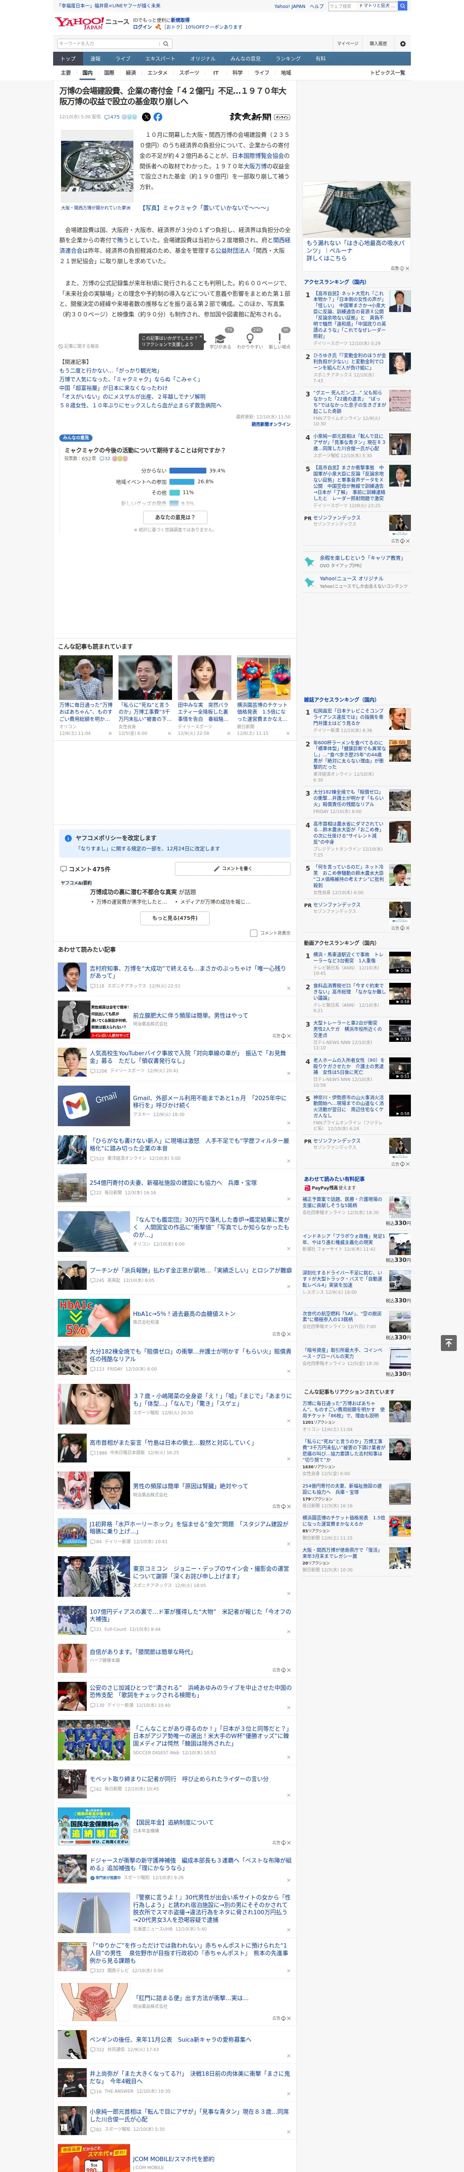The width and height of the screenshot is (464, 2172).
Task: Click the あなたの意見は？ poll button
Action: click(x=175, y=517)
